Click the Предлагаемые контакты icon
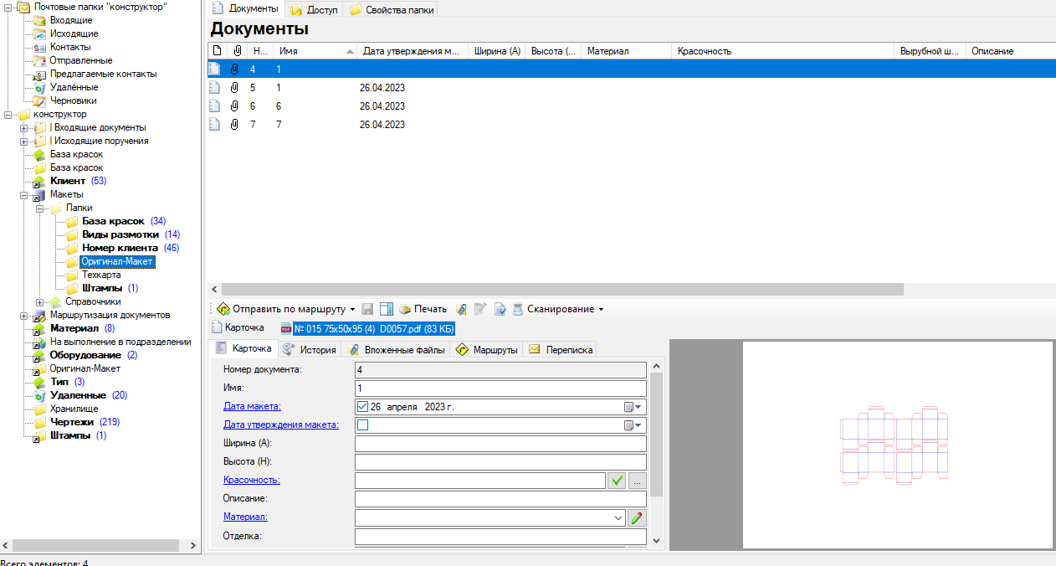Image resolution: width=1056 pixels, height=566 pixels. point(39,74)
